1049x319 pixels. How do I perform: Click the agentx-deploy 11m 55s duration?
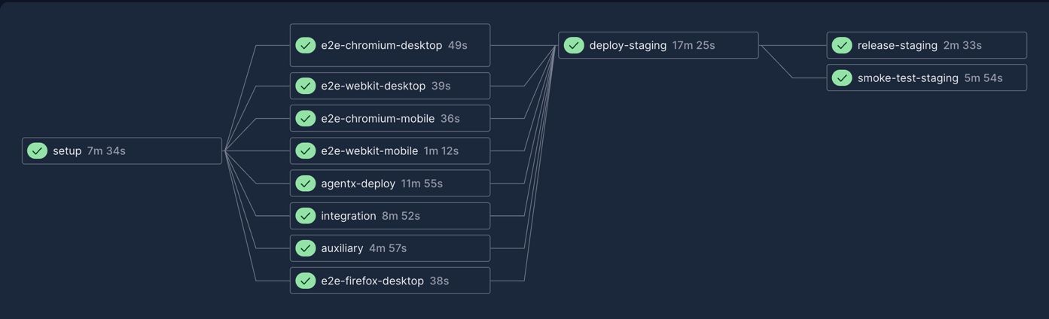tap(422, 184)
